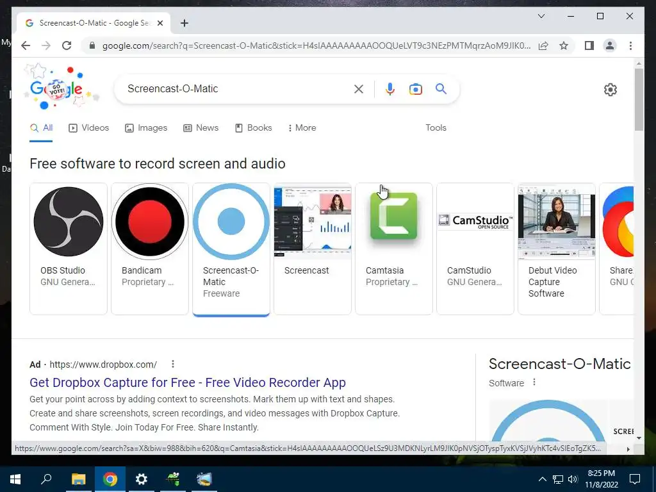Select the Bandicam card
This screenshot has height=492, width=656.
point(150,249)
